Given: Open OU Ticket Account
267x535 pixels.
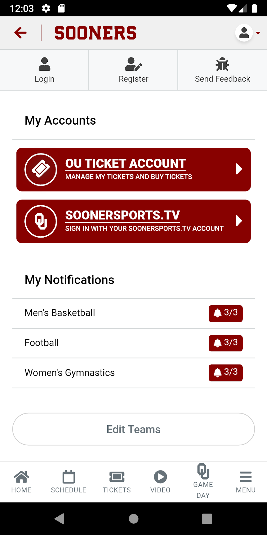Looking at the screenshot, I should (126, 169).
